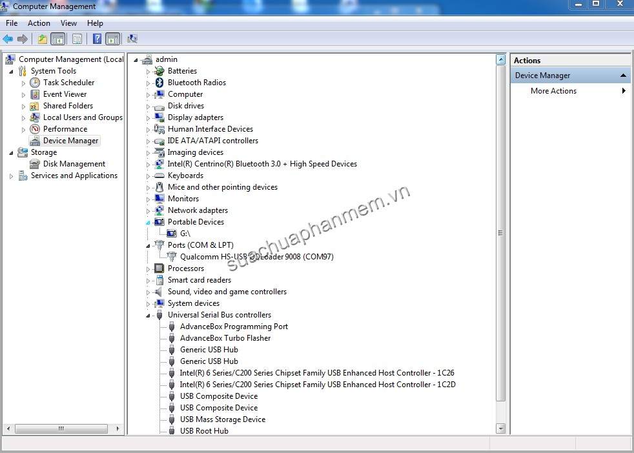Click the blue Help question mark toolbar icon
634x453 pixels.
97,39
